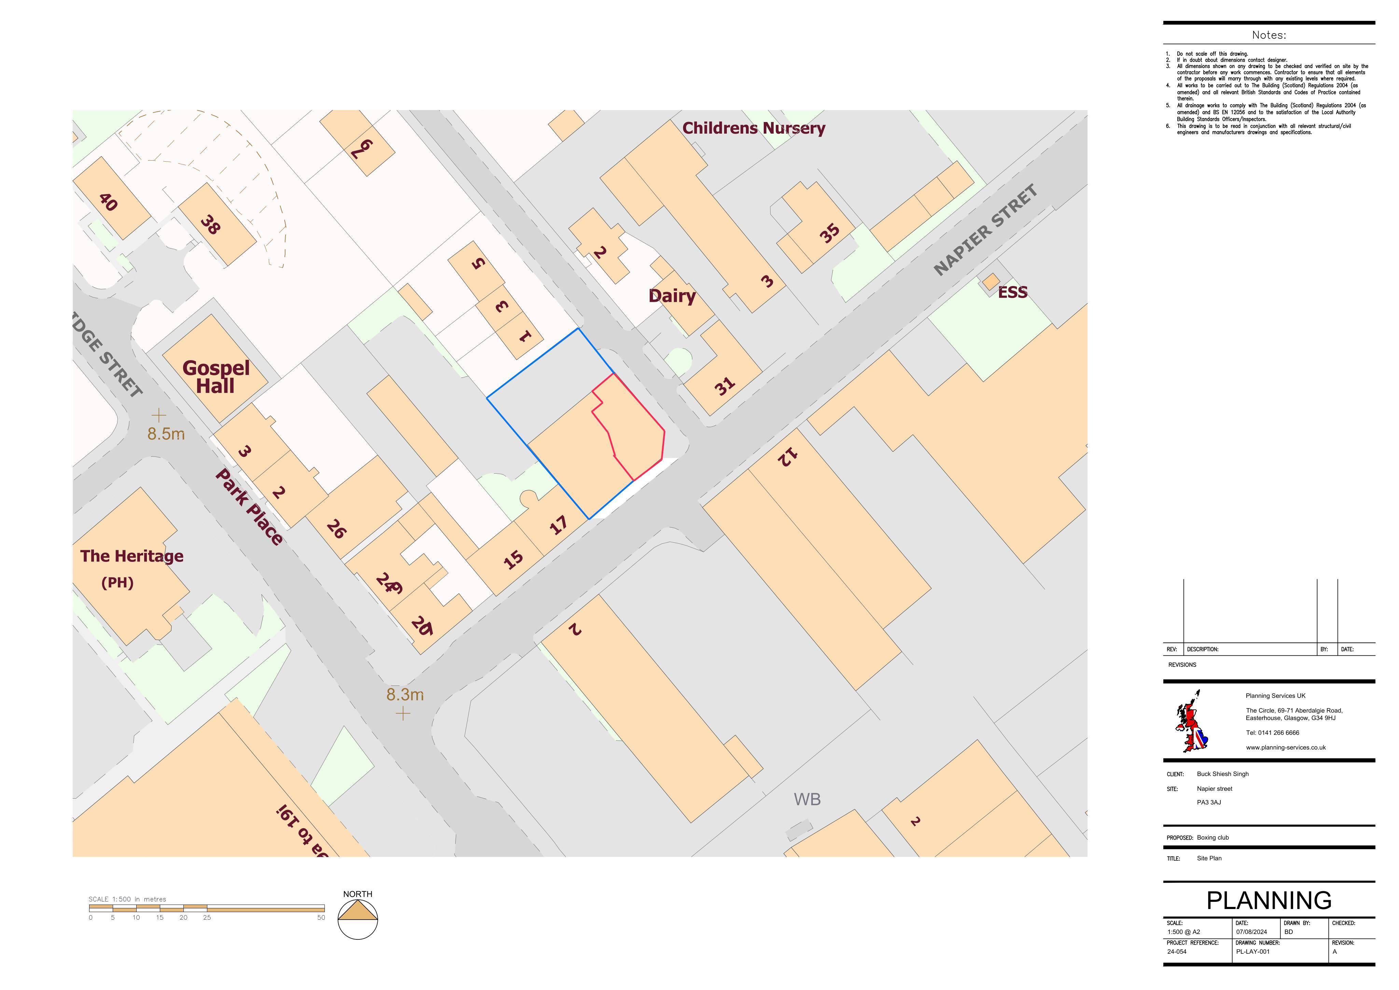
Task: Click building number 15
Action: click(514, 559)
